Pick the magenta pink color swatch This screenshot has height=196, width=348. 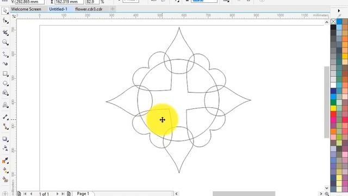click(333, 120)
